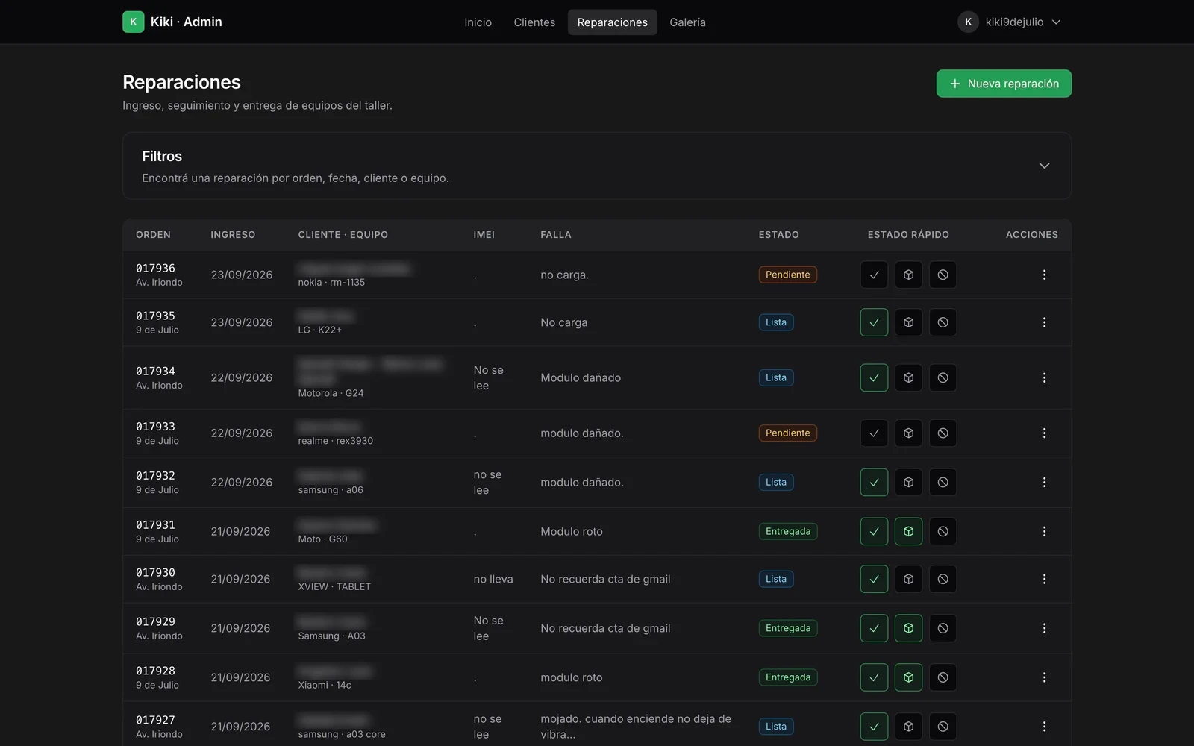Open three-dot actions menu for order 017934
The image size is (1194, 746).
point(1044,377)
